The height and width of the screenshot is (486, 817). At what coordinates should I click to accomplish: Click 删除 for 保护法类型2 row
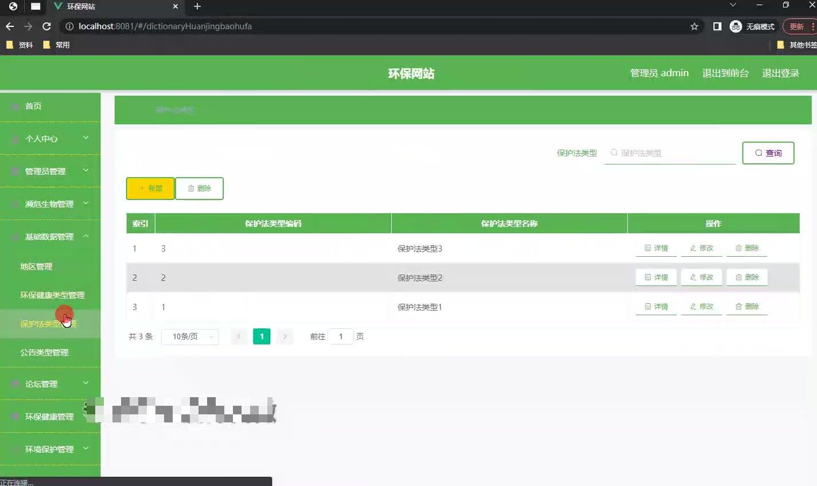point(747,277)
